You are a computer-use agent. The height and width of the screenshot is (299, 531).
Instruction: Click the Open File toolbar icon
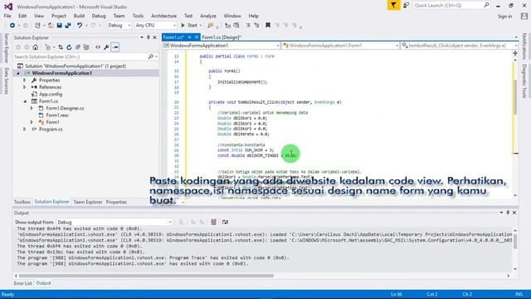51,26
